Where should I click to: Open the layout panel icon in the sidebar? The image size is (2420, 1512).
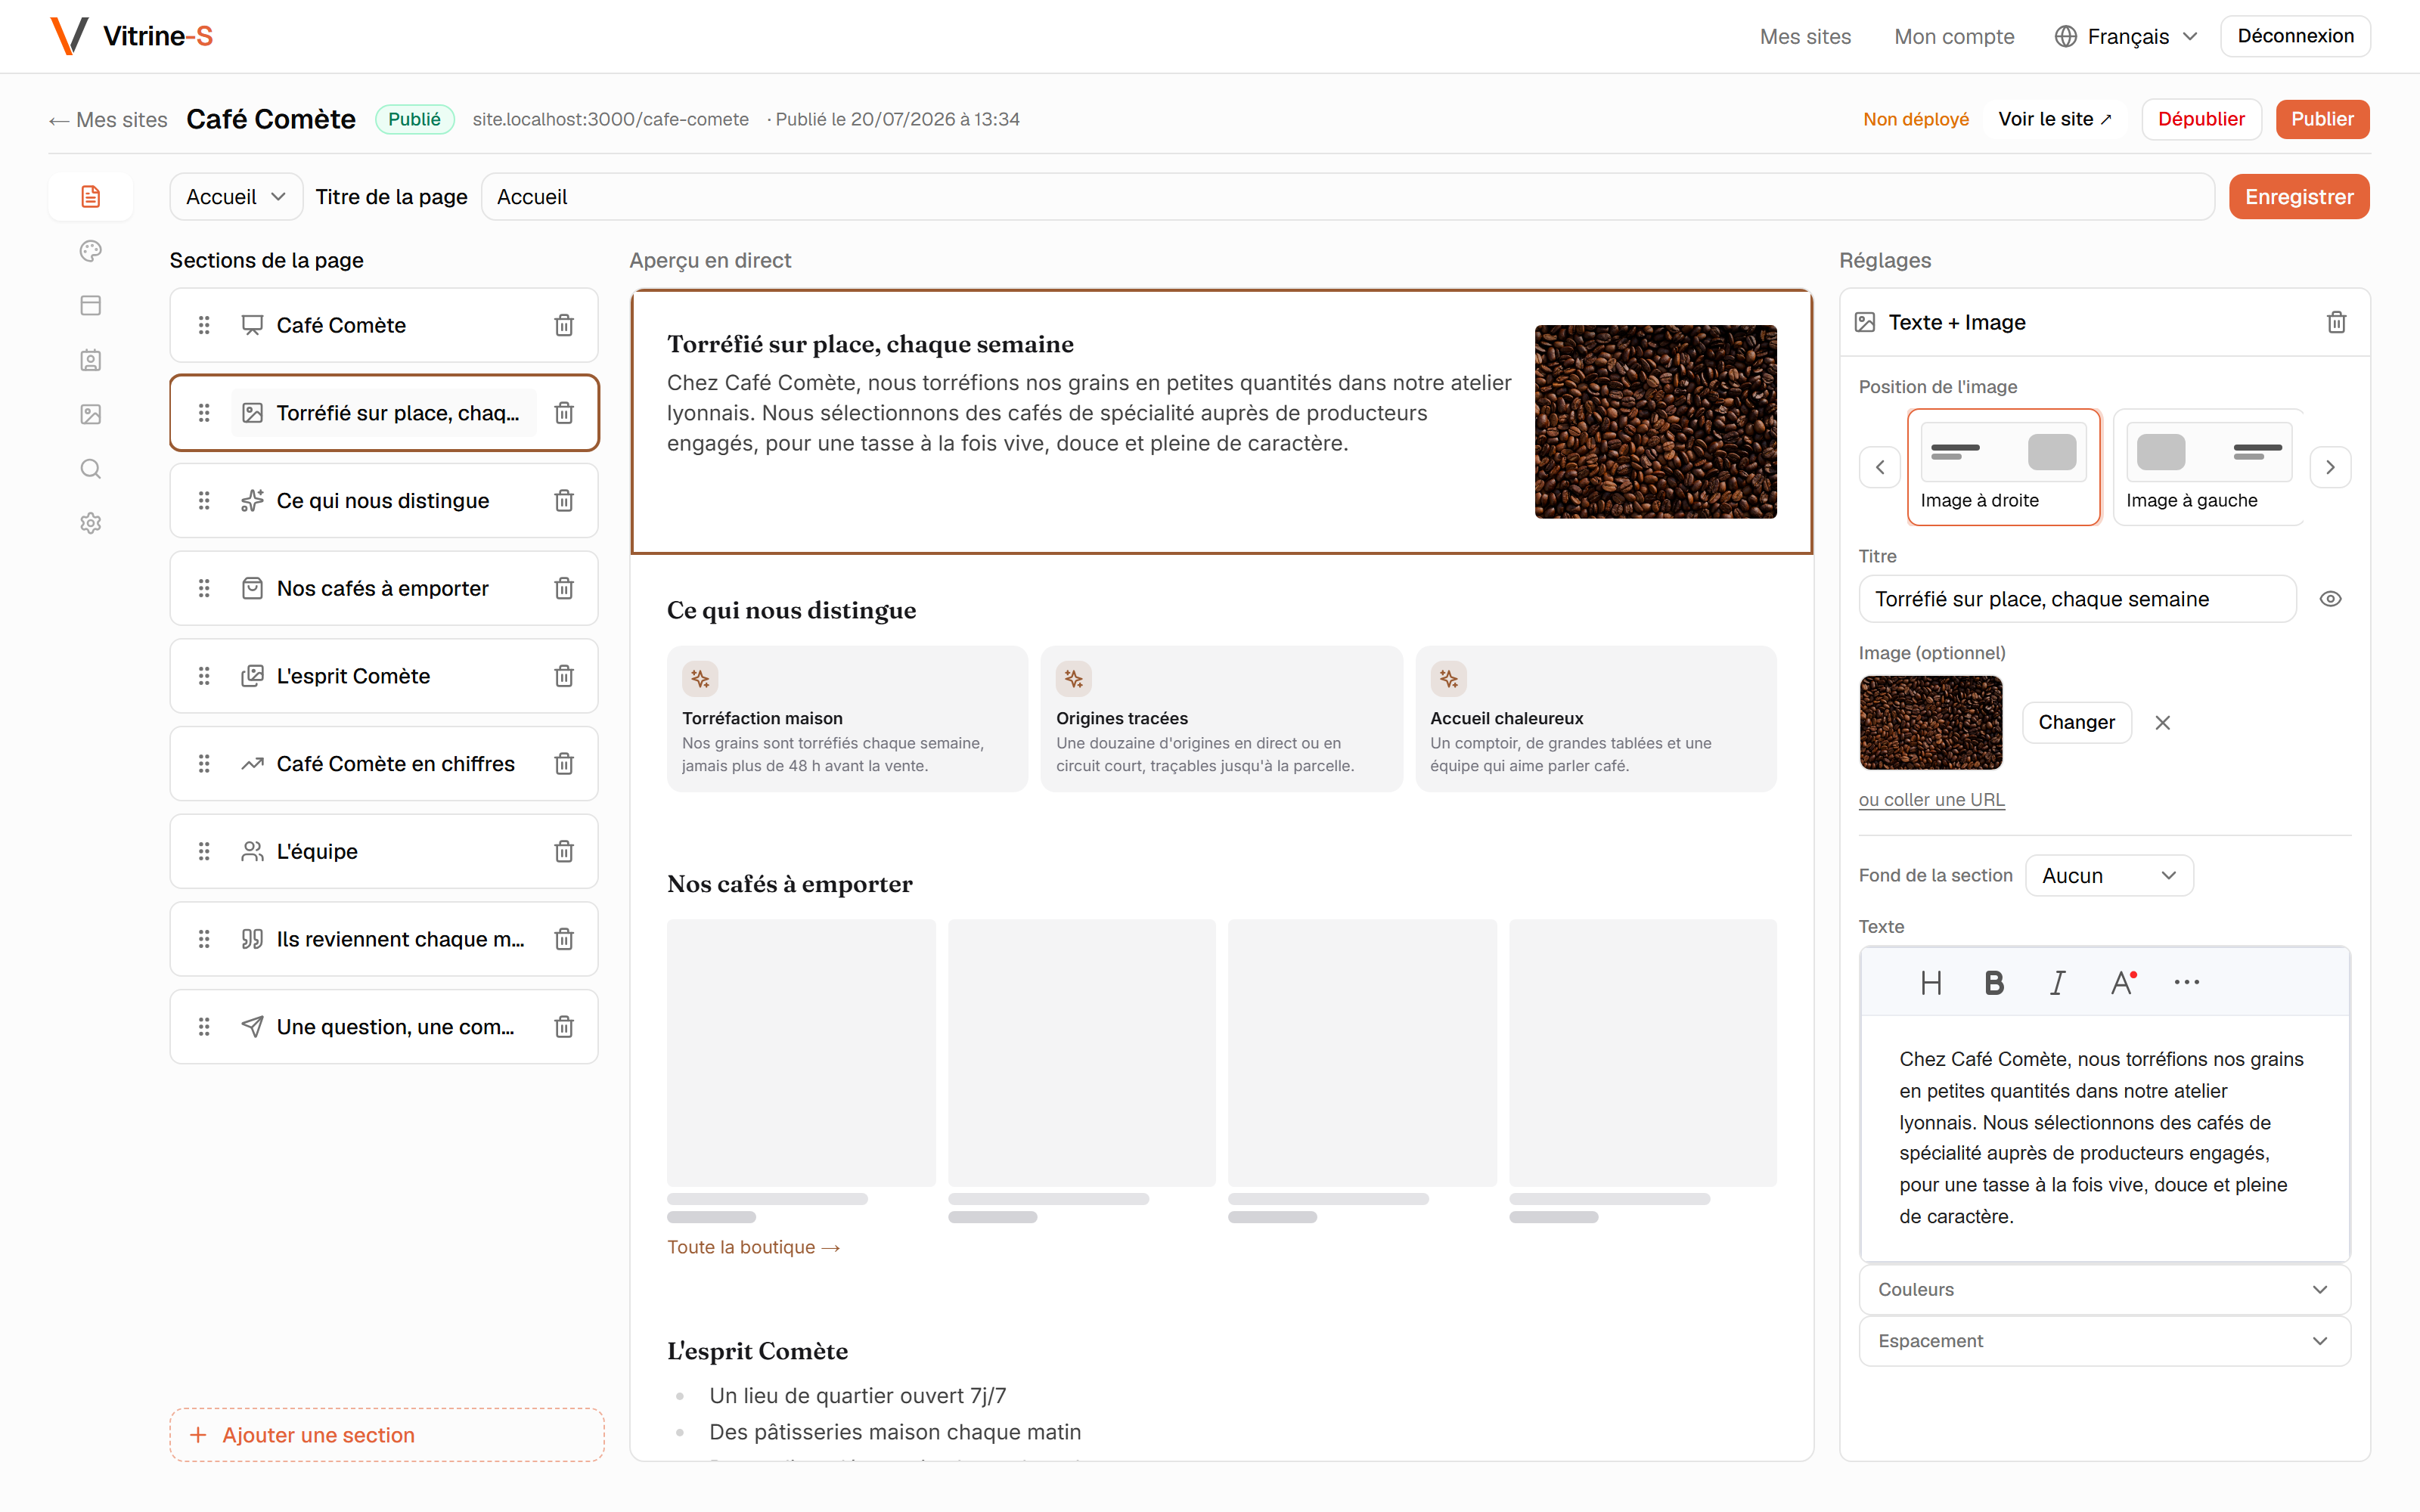pos(91,305)
